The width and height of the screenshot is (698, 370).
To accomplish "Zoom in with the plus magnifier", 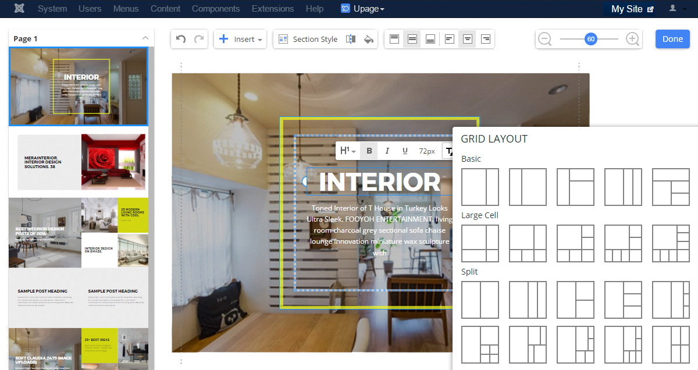I will 633,39.
